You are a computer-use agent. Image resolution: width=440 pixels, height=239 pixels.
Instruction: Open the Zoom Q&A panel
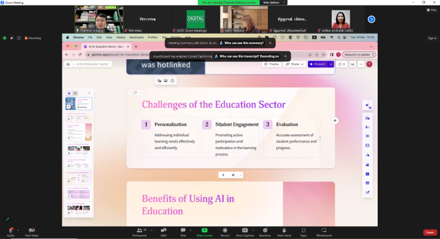coord(164,232)
